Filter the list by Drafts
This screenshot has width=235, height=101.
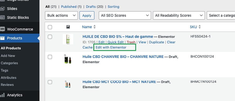91,7
